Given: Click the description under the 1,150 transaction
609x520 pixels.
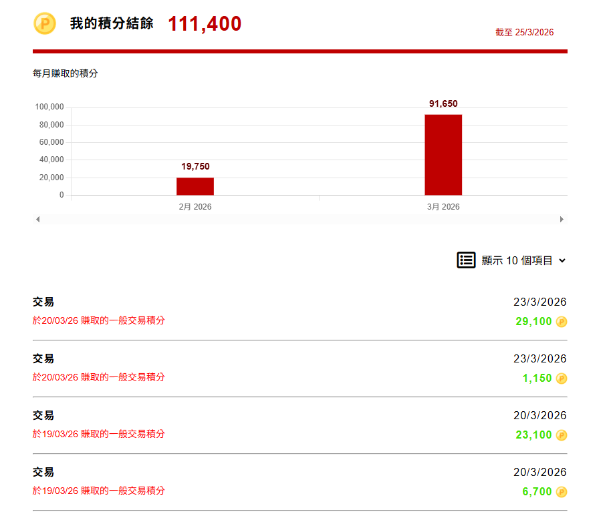Looking at the screenshot, I should pos(99,377).
